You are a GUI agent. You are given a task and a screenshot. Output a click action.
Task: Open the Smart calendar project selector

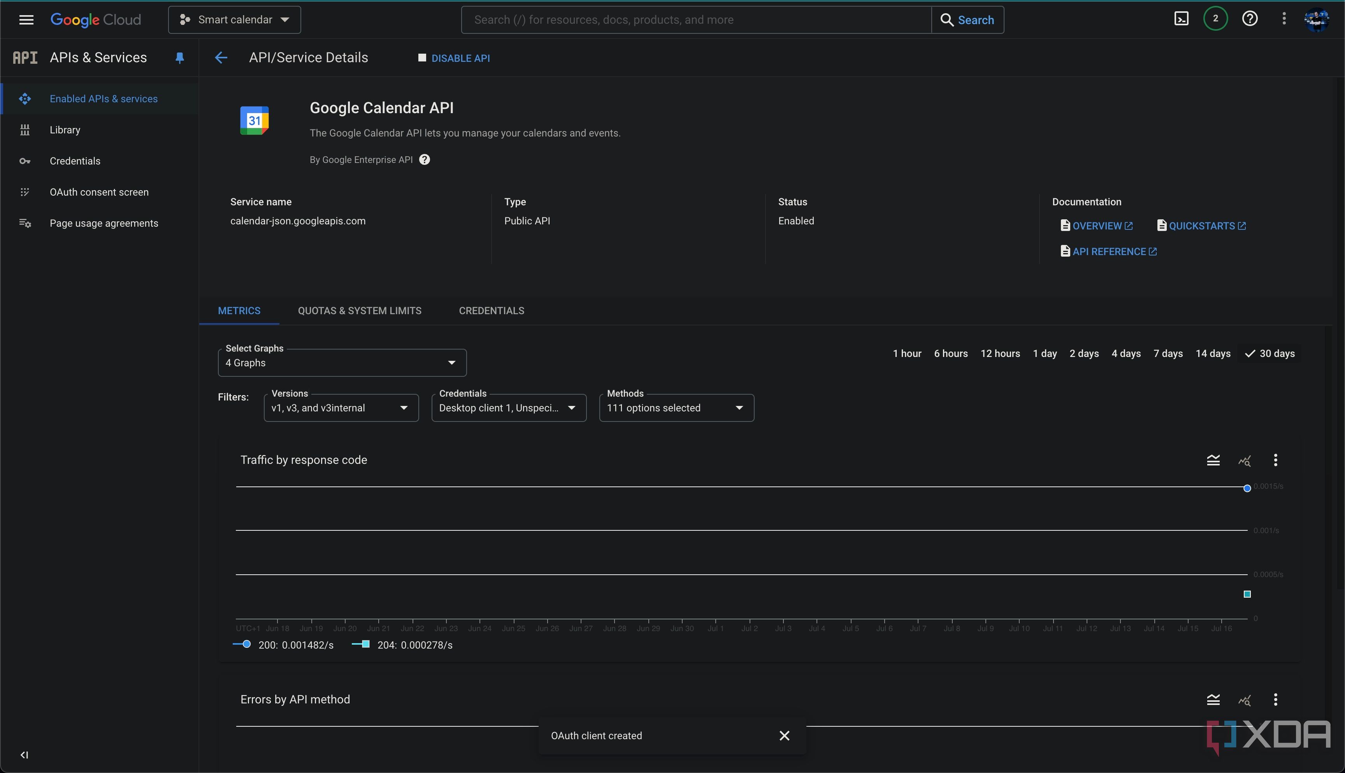[x=234, y=20]
